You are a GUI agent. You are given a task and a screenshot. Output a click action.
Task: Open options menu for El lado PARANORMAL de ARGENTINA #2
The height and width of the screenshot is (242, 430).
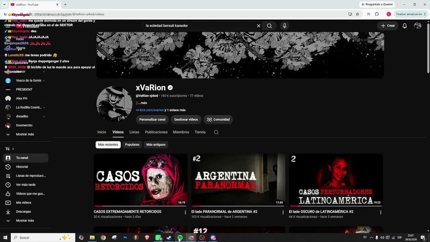pos(283,212)
